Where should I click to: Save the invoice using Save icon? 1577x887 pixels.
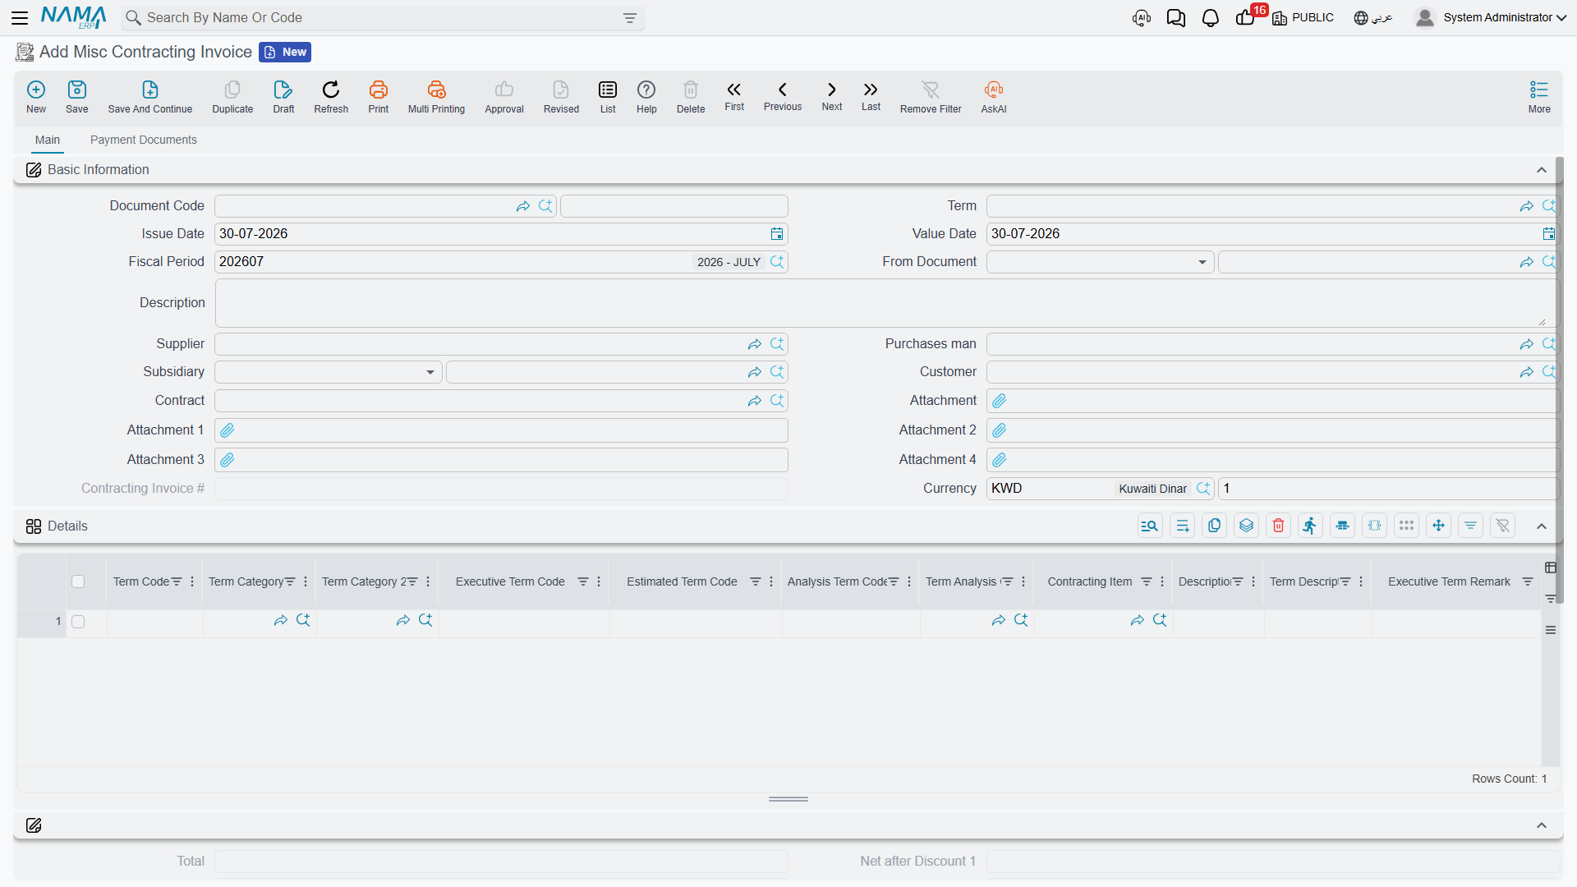(x=77, y=97)
